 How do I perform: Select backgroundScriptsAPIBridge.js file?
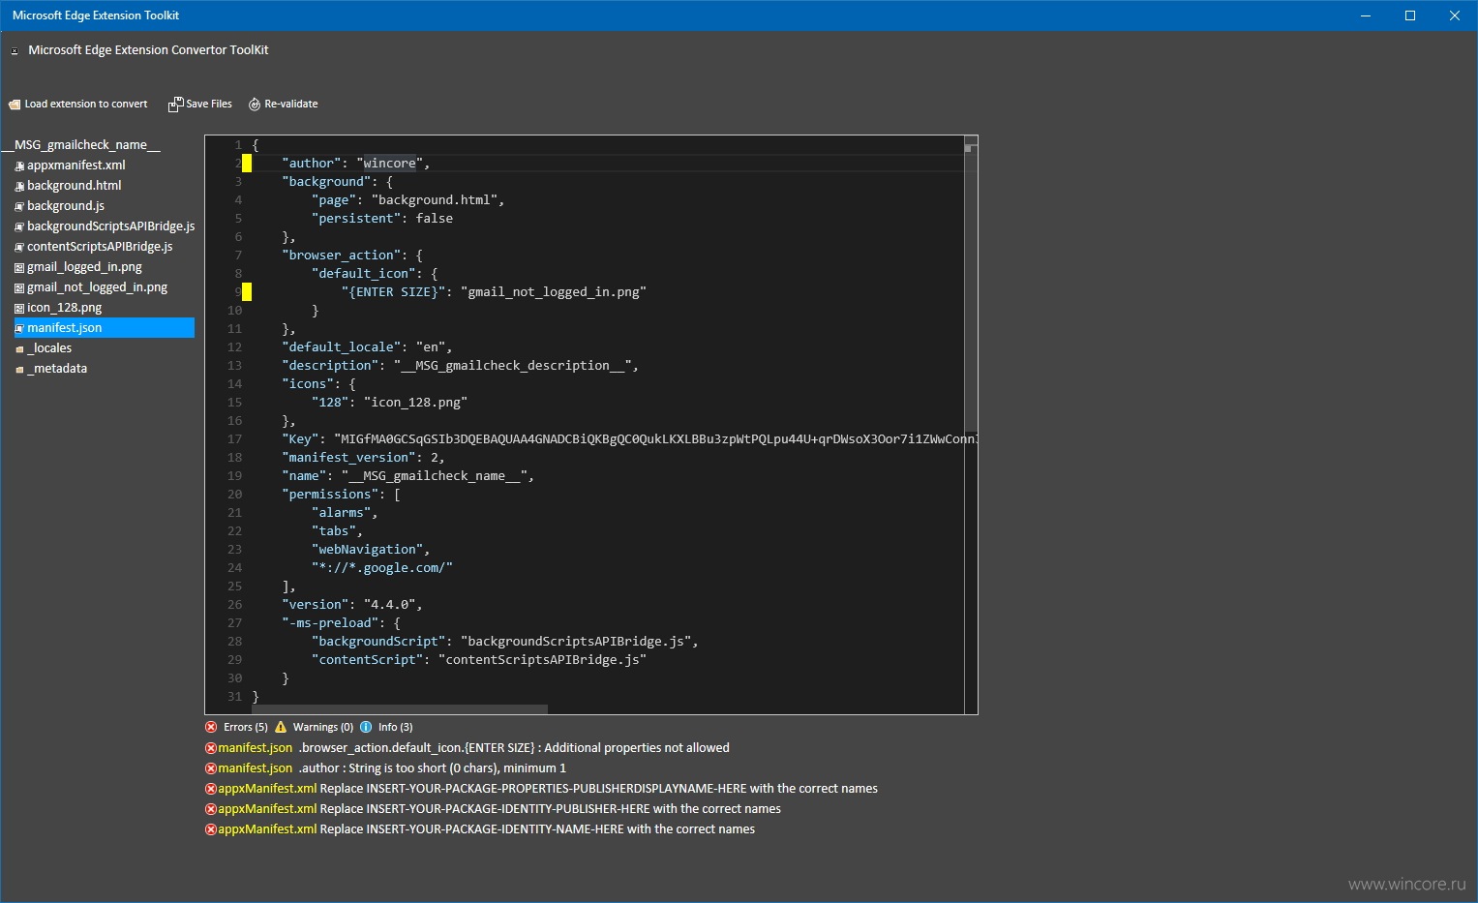tap(111, 226)
